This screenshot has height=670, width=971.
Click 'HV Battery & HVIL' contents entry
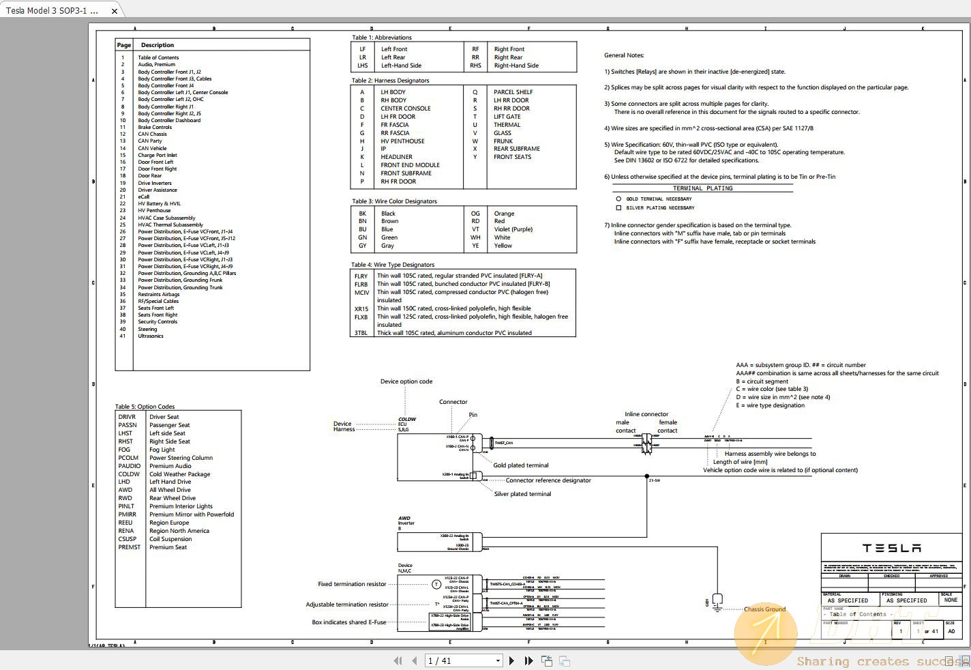coord(159,203)
